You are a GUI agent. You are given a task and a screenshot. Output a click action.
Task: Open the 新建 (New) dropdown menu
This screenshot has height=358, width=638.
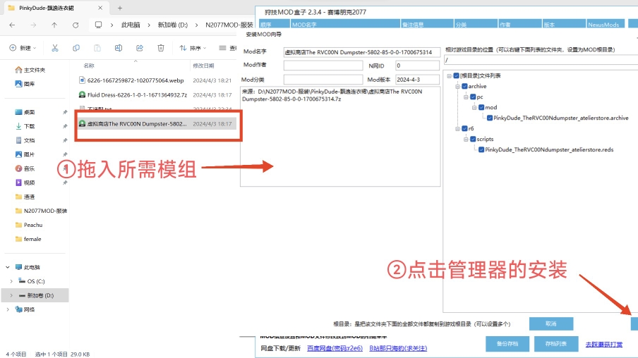pos(23,48)
